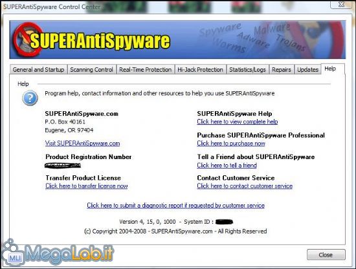Open the transfer license now link
356x269 pixels.
[87, 186]
